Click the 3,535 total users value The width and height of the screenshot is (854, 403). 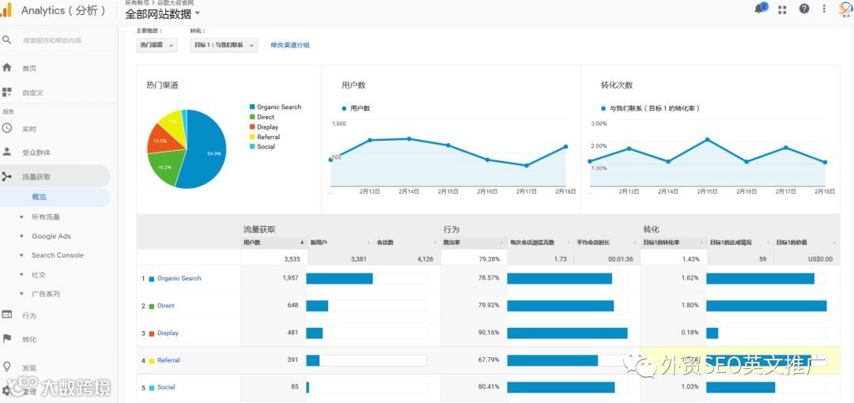[292, 259]
